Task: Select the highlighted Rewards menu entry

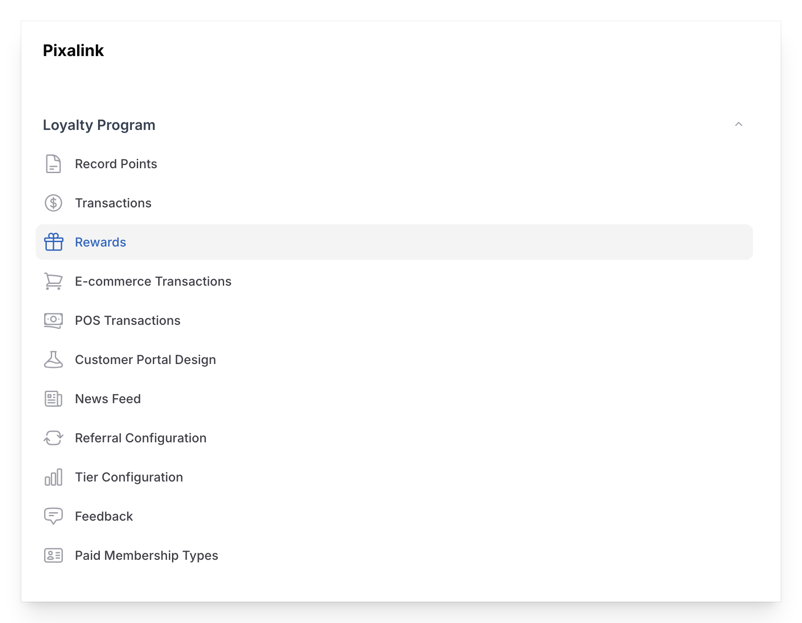Action: (x=100, y=242)
